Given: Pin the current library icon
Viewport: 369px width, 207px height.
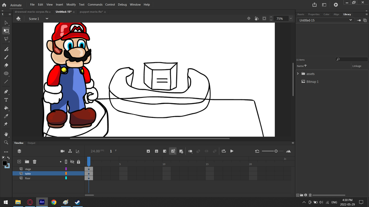Looking at the screenshot, I should click(359, 20).
